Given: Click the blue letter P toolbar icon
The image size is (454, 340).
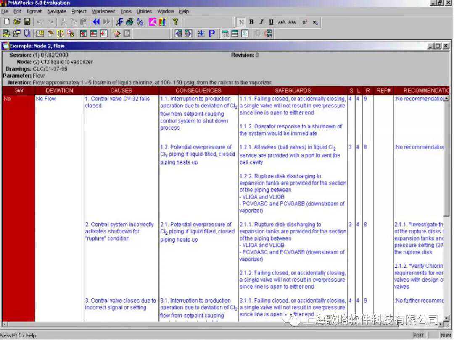Looking at the screenshot, I should click(x=211, y=34).
